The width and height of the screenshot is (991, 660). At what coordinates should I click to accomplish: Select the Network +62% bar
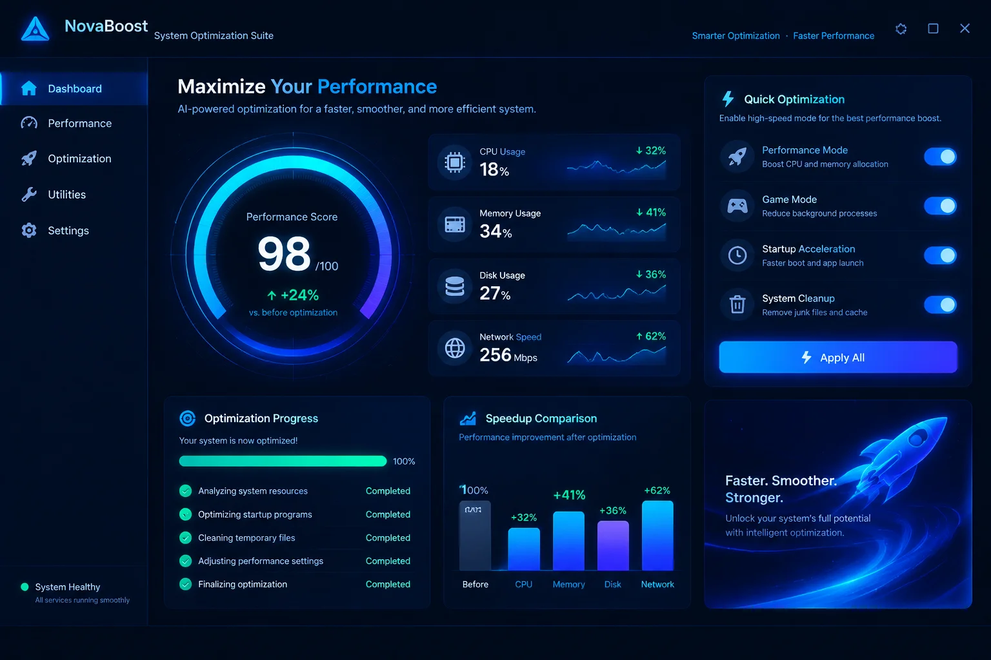coord(657,536)
